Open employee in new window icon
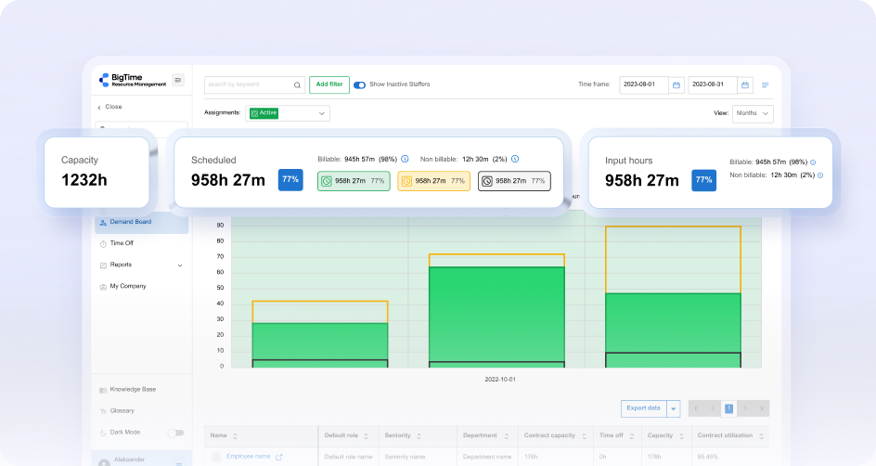 click(279, 457)
